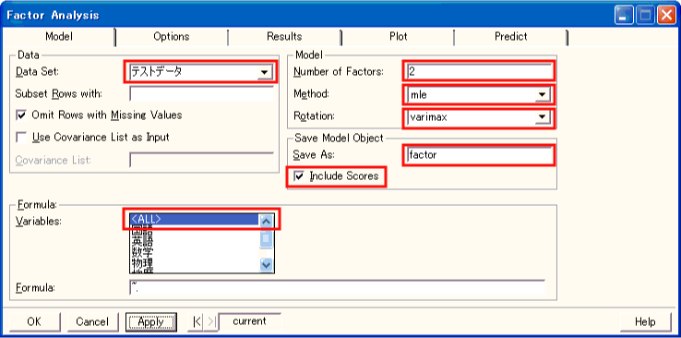The height and width of the screenshot is (338, 681).
Task: Select <ALL> in the Variables list
Action: (x=195, y=220)
